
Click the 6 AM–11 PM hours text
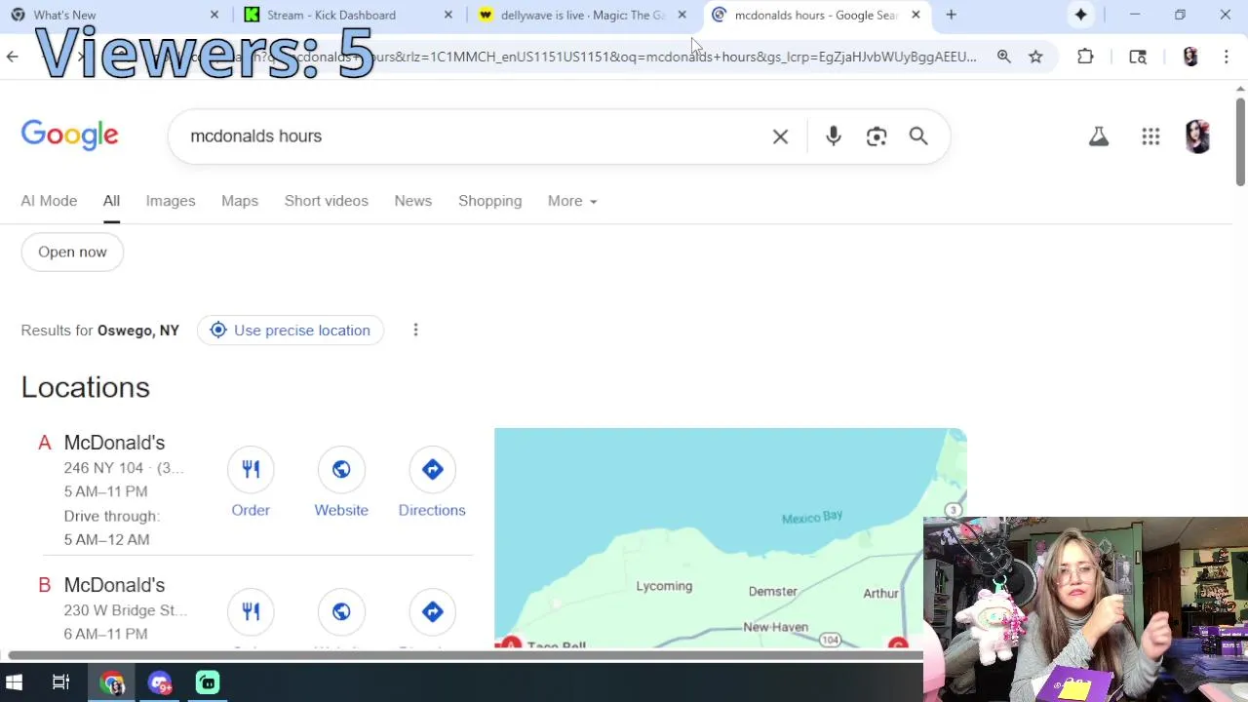(x=106, y=634)
